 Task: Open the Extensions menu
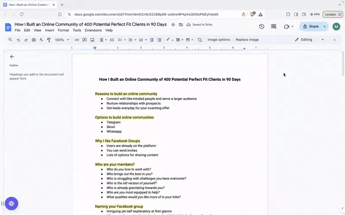(x=93, y=30)
